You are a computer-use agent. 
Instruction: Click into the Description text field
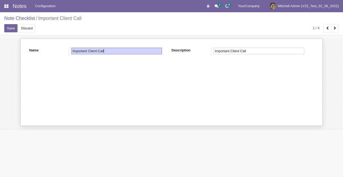pyautogui.click(x=259, y=51)
